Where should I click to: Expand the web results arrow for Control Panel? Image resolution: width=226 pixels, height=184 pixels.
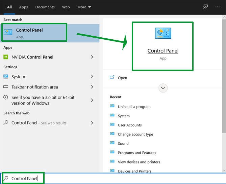point(92,123)
